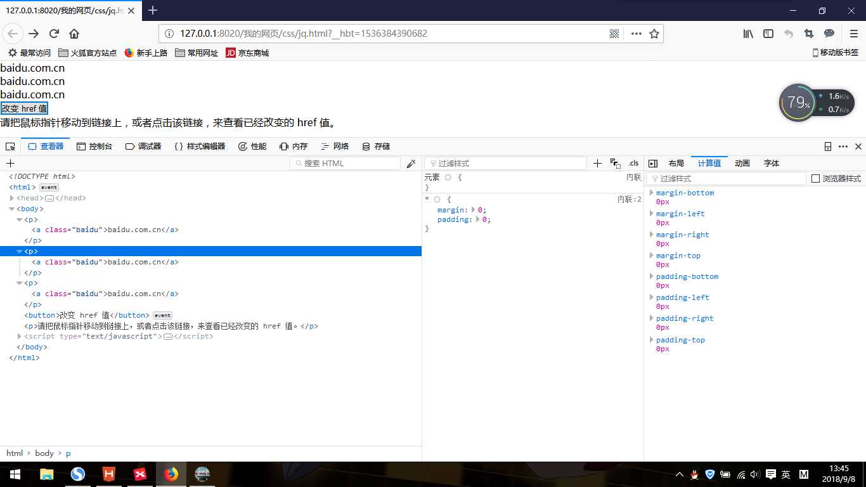
Task: Focus the rules 过滤样式 filter field
Action: tap(505, 164)
